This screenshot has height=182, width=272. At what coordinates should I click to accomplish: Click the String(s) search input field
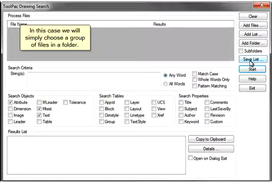[94, 79]
